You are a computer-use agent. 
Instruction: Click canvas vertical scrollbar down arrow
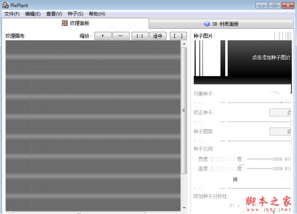(184, 208)
